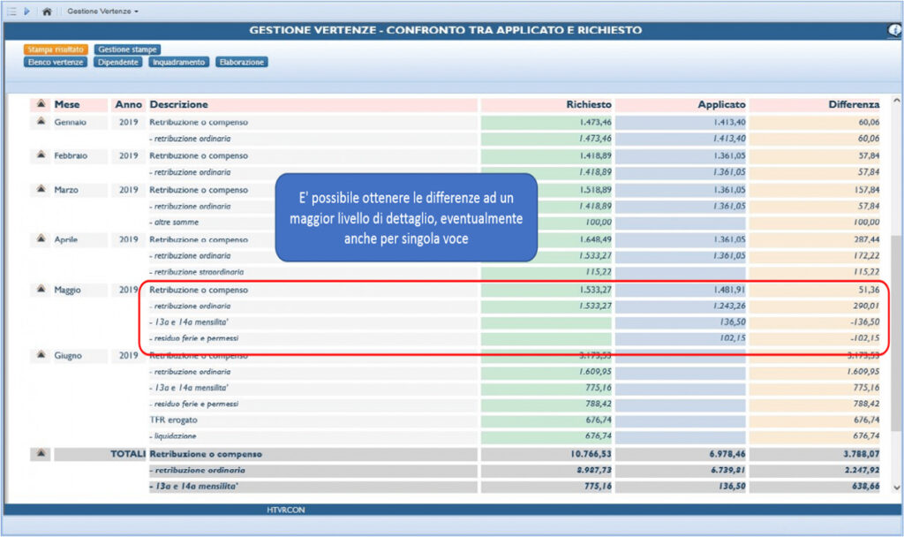Open the Gestione Vertenze dropdown menu

pos(102,11)
